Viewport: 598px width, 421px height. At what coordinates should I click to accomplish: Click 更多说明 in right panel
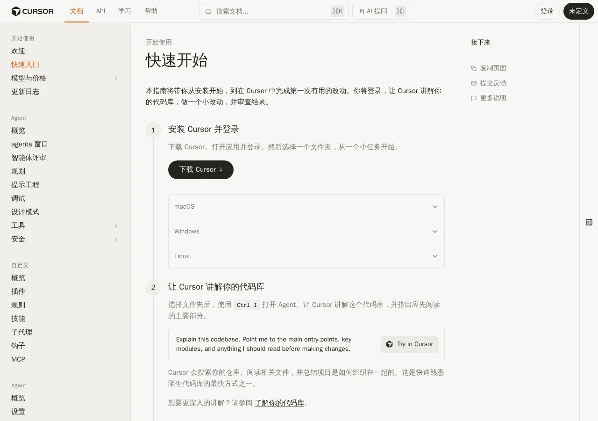click(x=493, y=98)
